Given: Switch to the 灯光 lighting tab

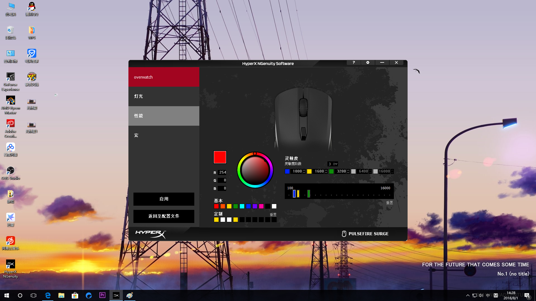Looking at the screenshot, I should [x=164, y=96].
